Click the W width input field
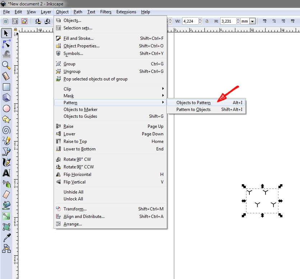 [x=190, y=21]
